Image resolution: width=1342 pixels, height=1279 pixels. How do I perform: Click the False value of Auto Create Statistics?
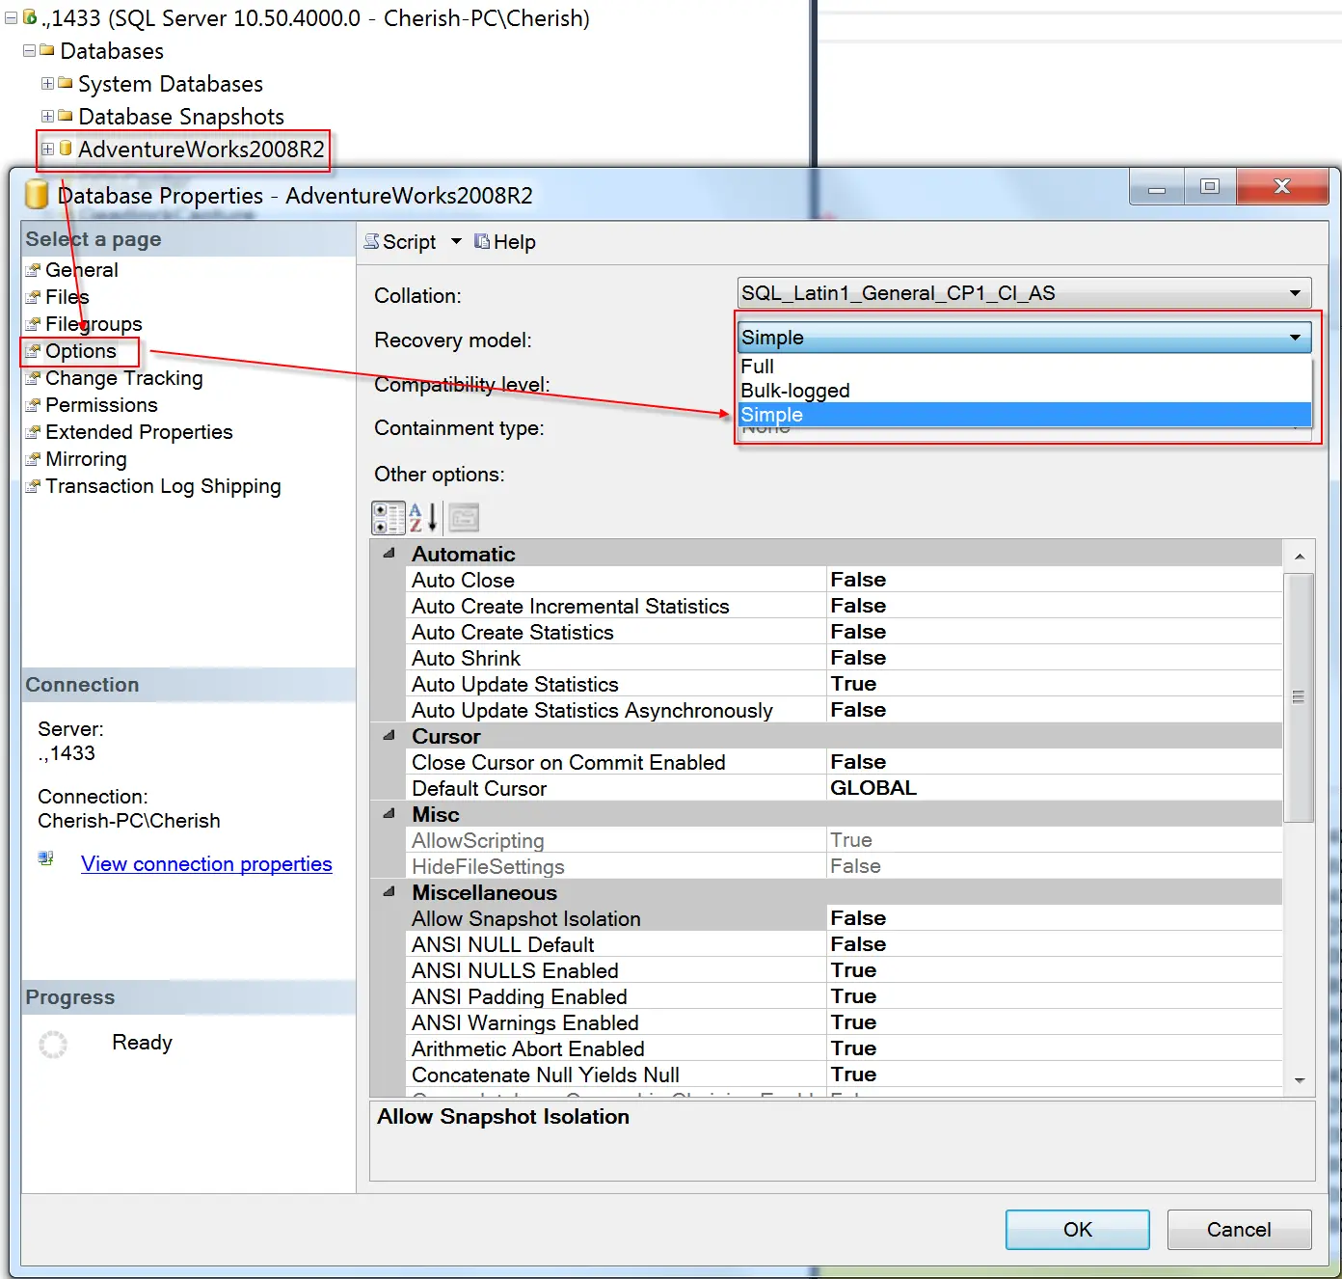click(x=858, y=632)
